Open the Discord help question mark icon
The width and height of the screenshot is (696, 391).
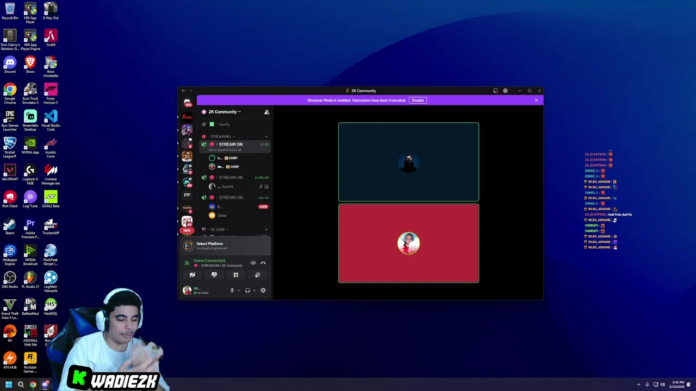tap(505, 91)
